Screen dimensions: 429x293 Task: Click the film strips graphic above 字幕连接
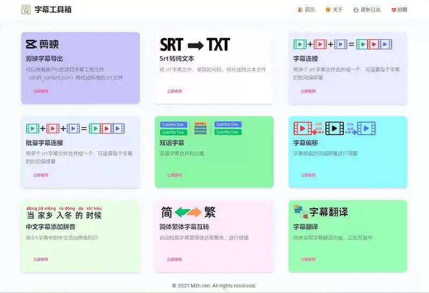[343, 44]
